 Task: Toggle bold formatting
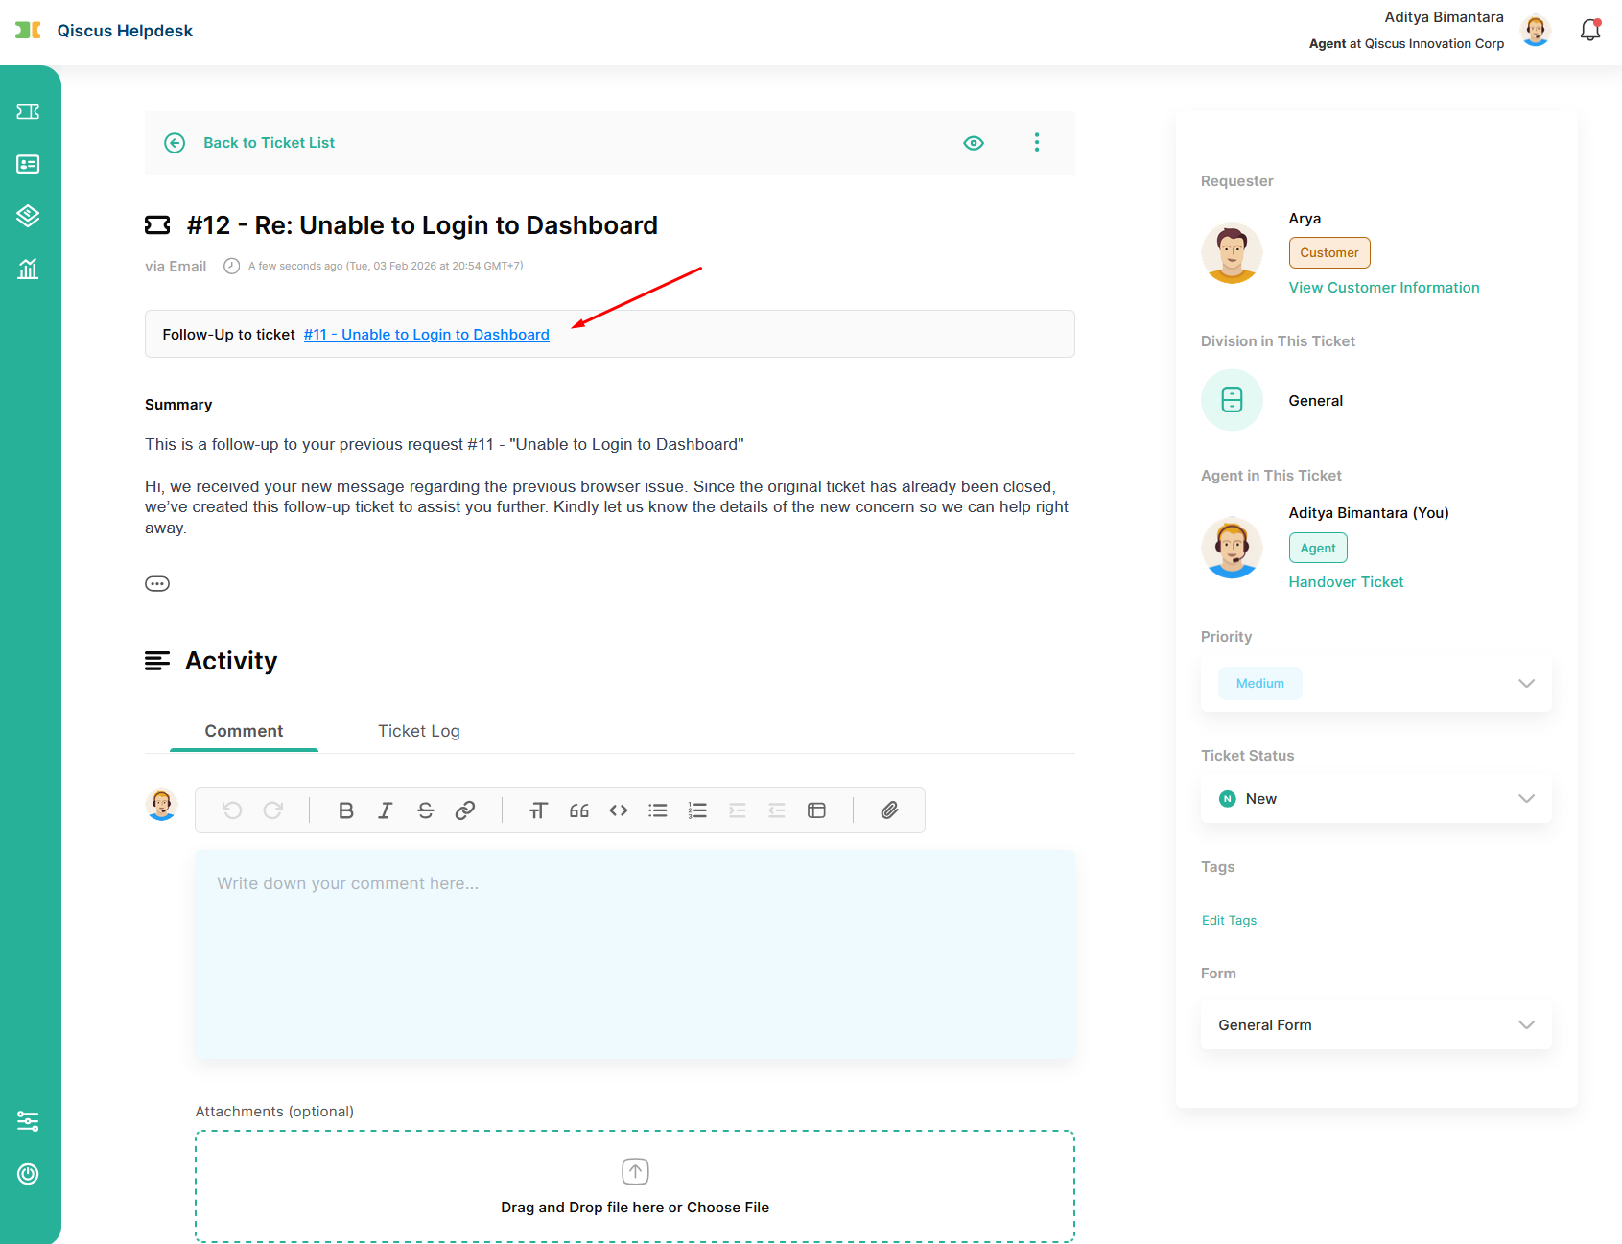pos(346,810)
